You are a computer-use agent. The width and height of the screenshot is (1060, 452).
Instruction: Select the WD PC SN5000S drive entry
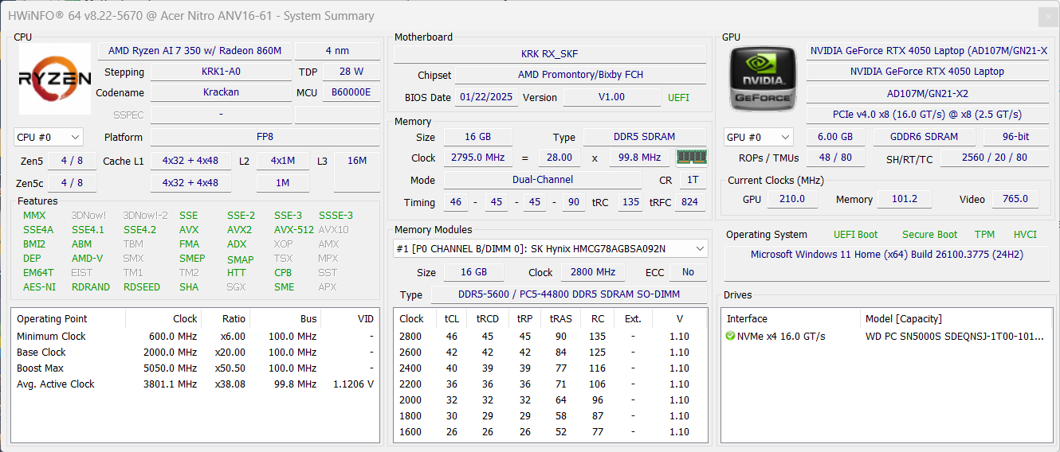click(x=887, y=337)
